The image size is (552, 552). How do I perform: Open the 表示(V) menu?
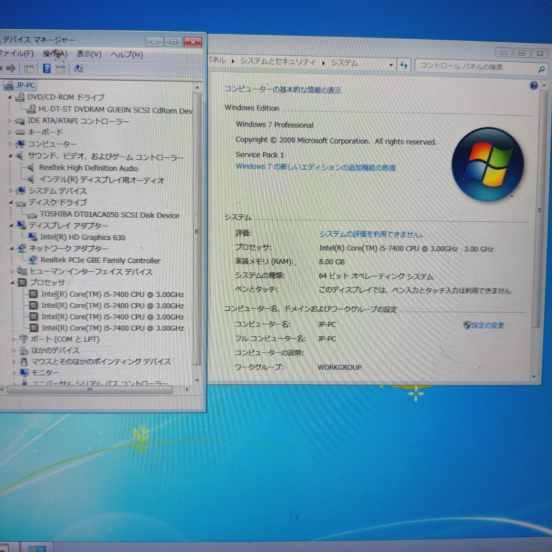[89, 54]
